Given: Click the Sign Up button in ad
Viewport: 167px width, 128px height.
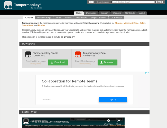Looking at the screenshot, I should pos(113,100).
